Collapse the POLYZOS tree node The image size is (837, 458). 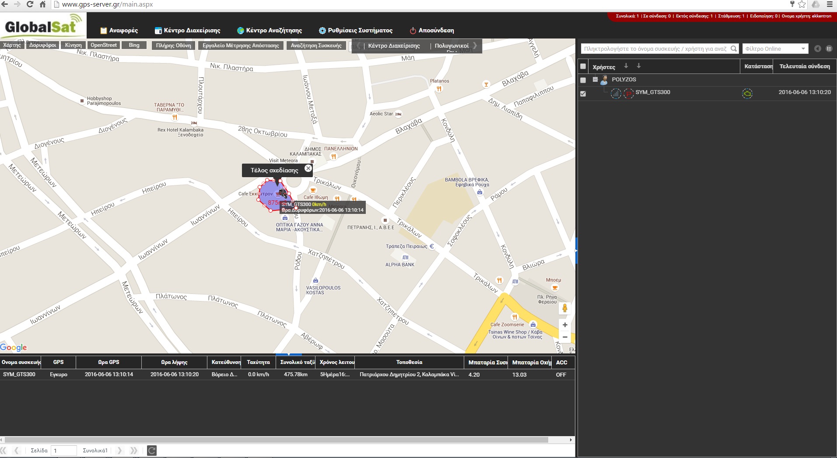click(x=595, y=80)
